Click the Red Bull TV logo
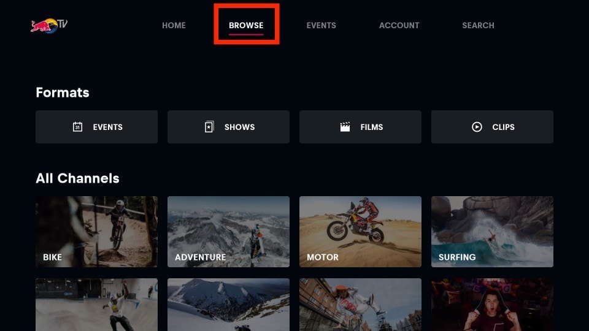 point(49,26)
